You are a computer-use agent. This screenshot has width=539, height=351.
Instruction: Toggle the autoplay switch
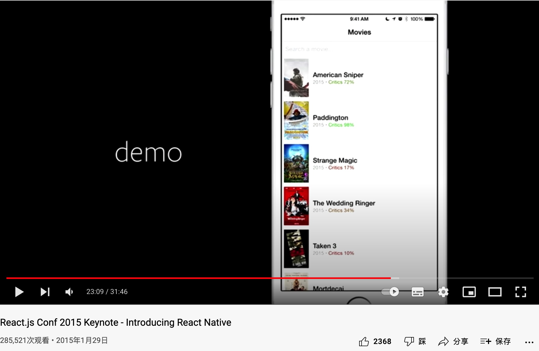click(x=390, y=292)
